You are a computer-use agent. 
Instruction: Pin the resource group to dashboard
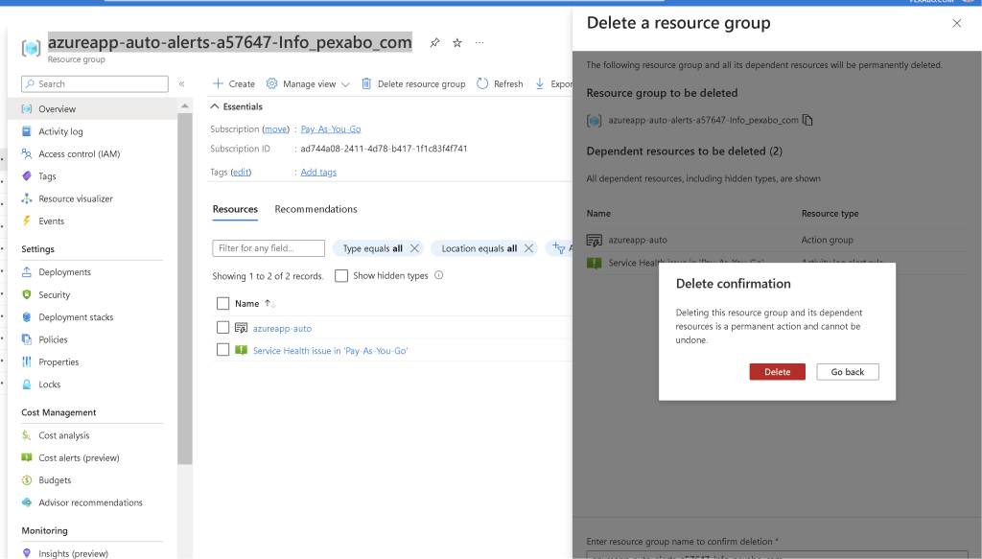coord(434,42)
